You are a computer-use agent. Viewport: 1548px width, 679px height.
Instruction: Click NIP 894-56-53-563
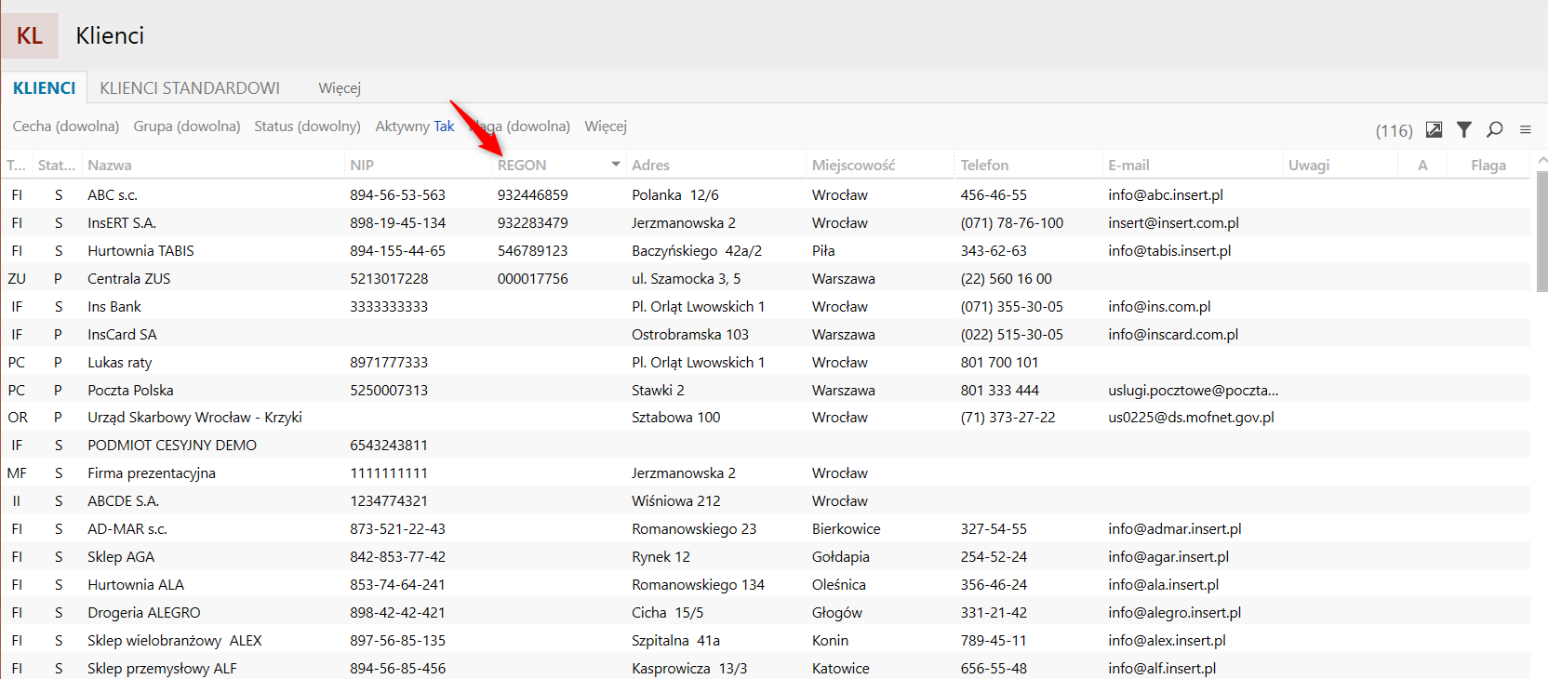pyautogui.click(x=397, y=195)
